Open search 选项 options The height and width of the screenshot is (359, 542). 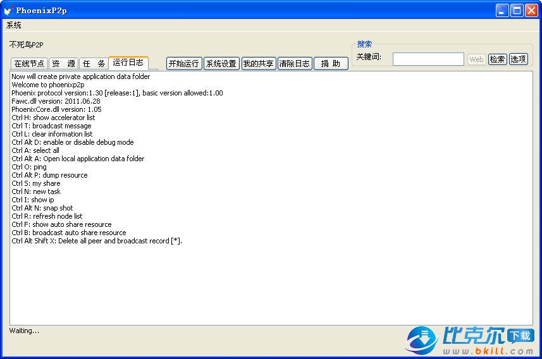[518, 59]
